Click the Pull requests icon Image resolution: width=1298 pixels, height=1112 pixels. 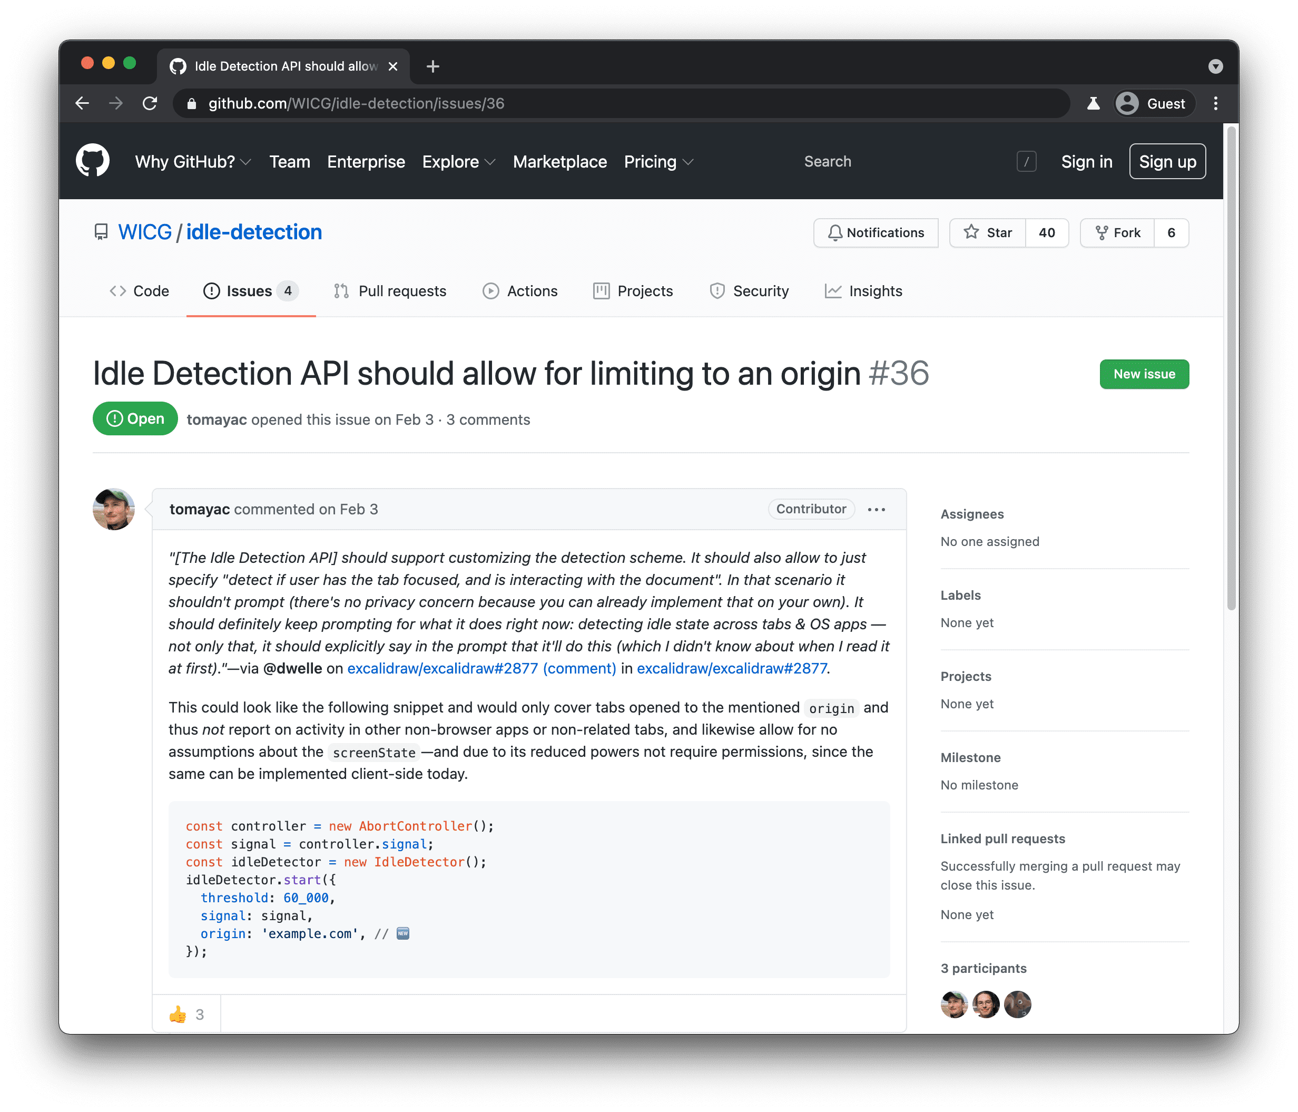point(342,290)
